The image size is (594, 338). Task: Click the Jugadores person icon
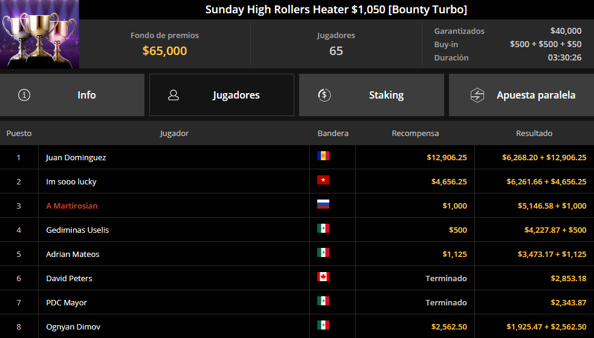coord(173,95)
